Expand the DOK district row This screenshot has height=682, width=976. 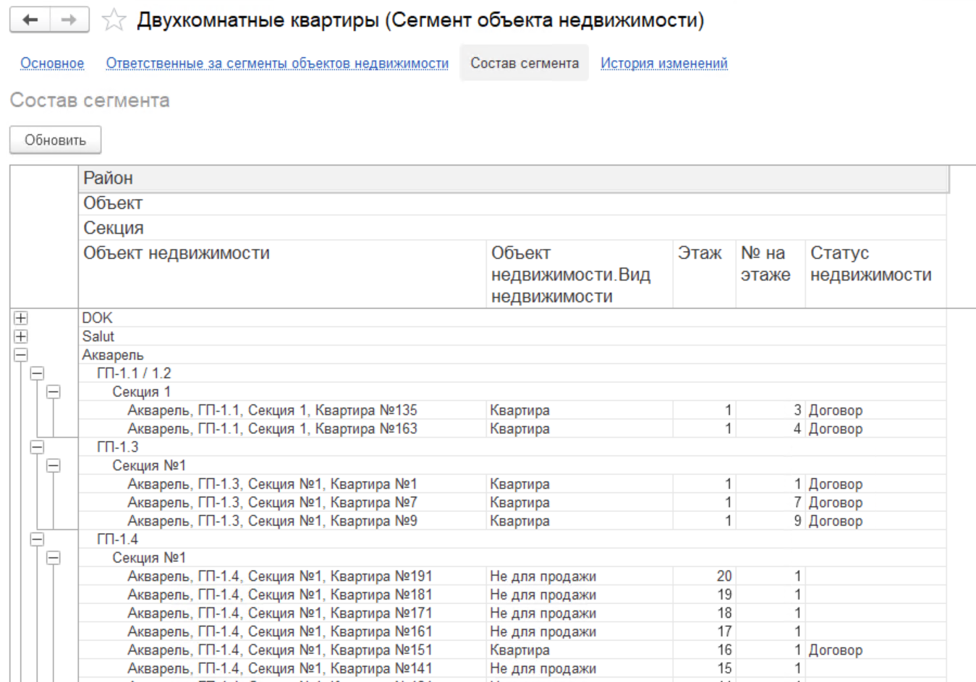(21, 318)
